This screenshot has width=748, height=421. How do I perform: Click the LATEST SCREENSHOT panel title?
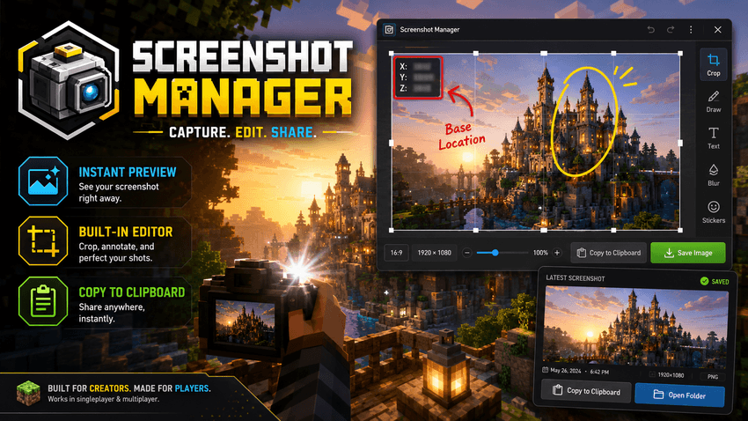pos(576,277)
